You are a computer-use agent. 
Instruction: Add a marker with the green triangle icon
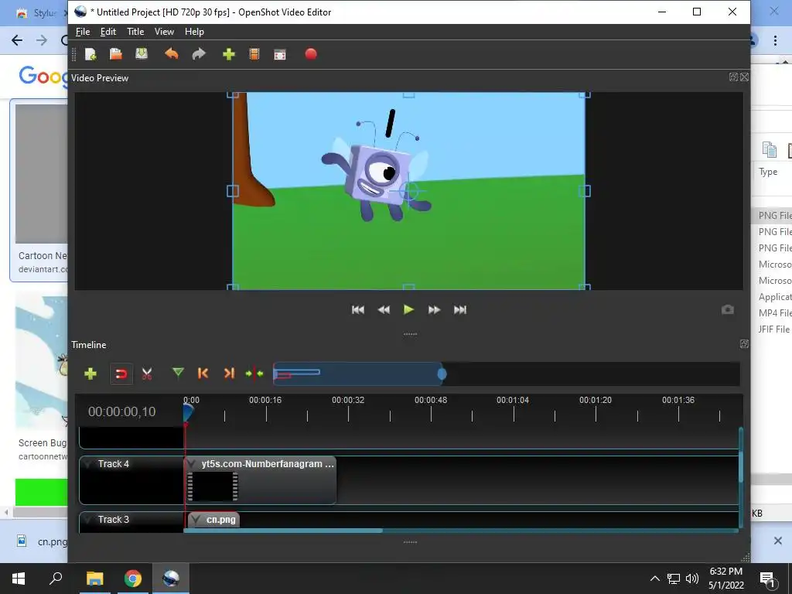click(x=178, y=374)
